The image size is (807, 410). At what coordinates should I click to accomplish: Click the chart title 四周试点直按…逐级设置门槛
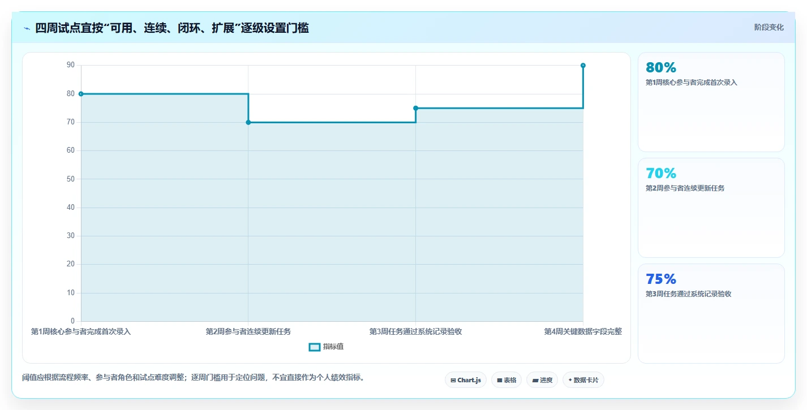172,28
